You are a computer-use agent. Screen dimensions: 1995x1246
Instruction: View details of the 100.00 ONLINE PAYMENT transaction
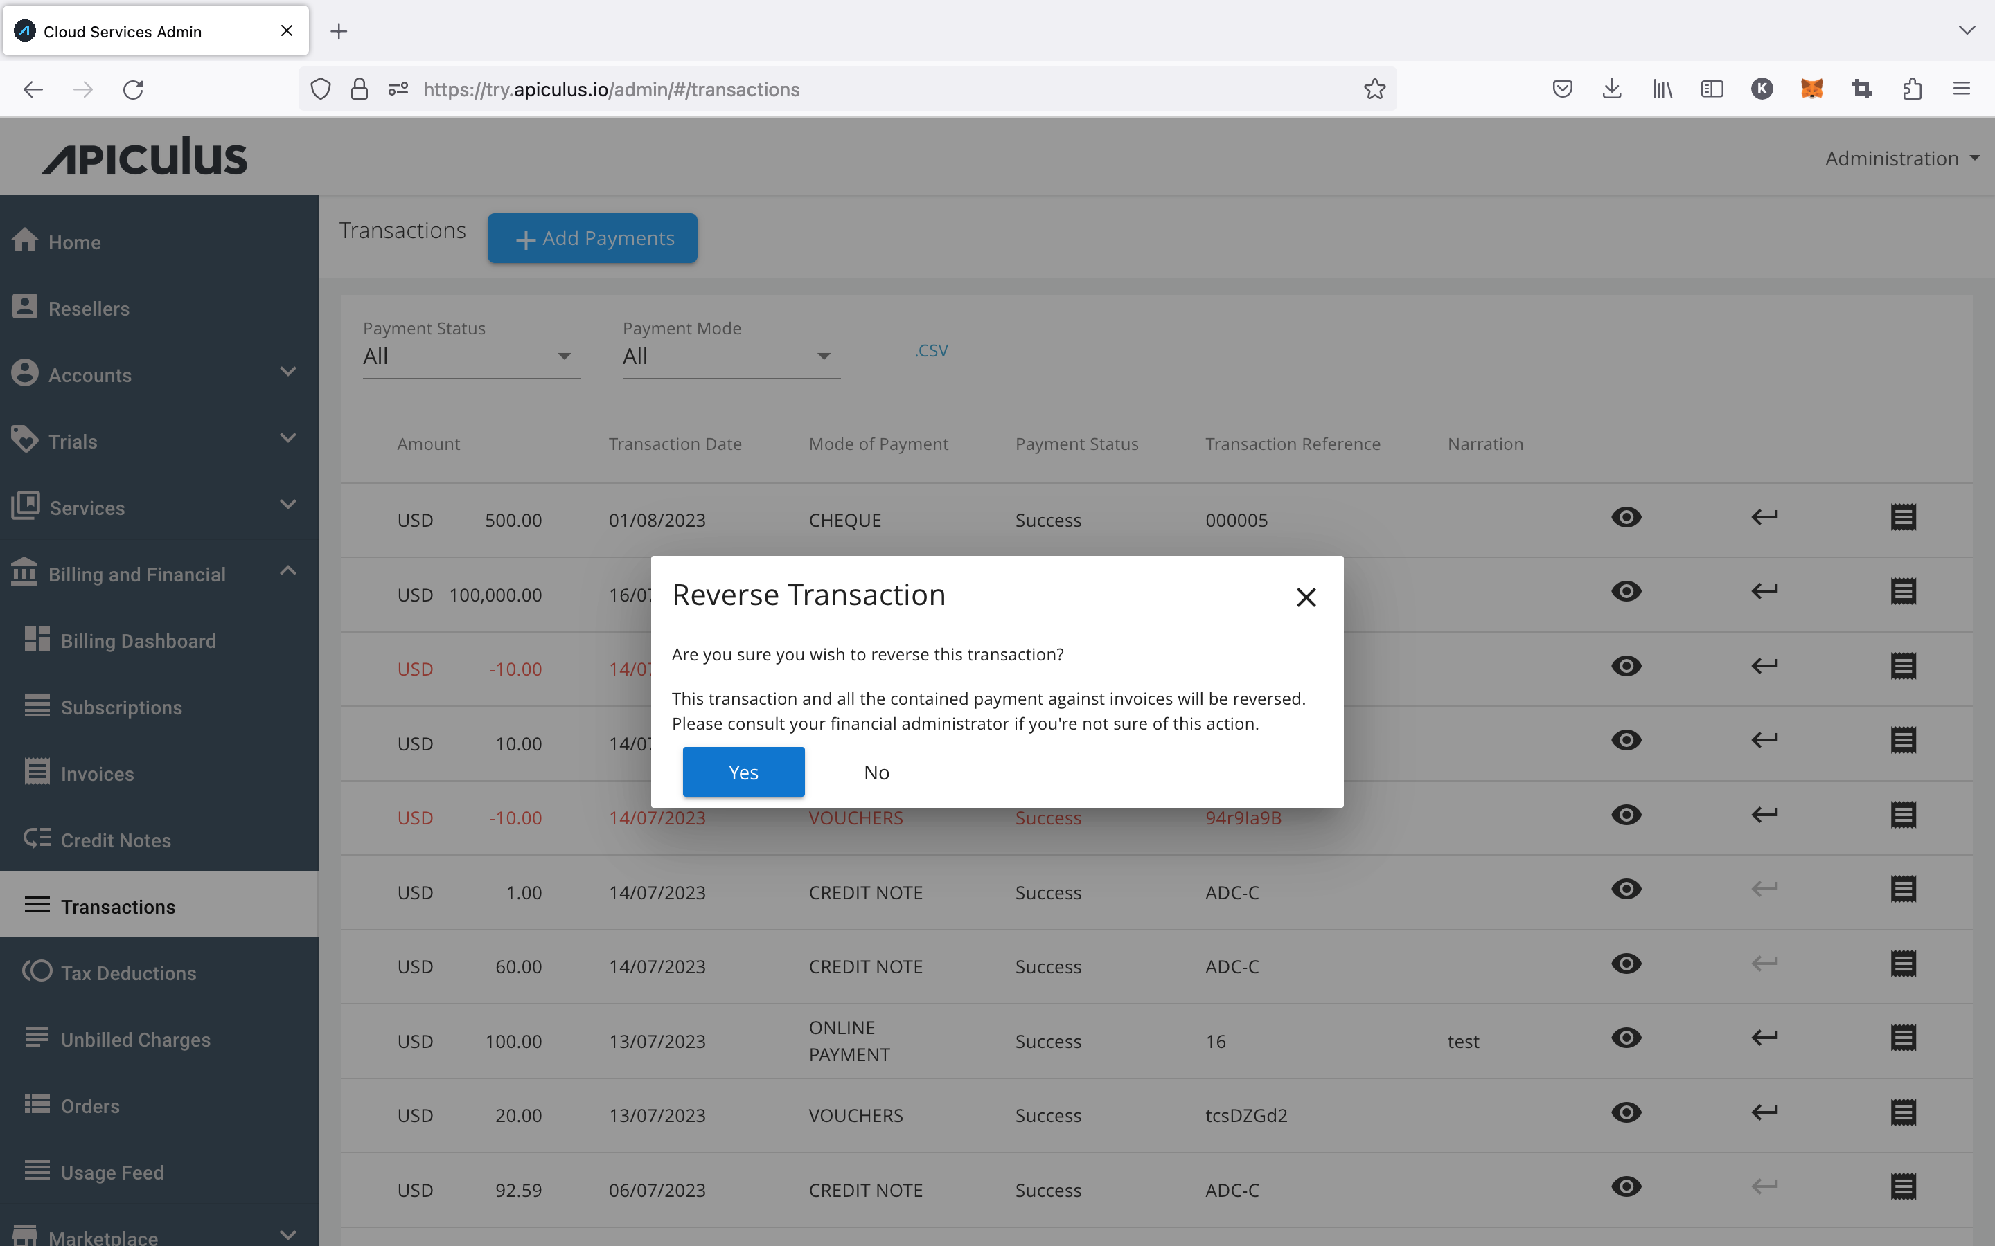click(x=1626, y=1038)
